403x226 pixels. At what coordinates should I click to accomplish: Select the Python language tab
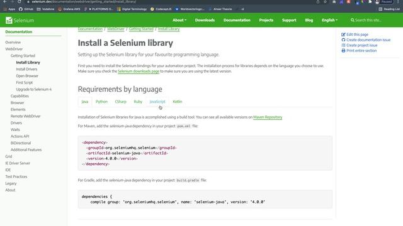click(x=101, y=102)
